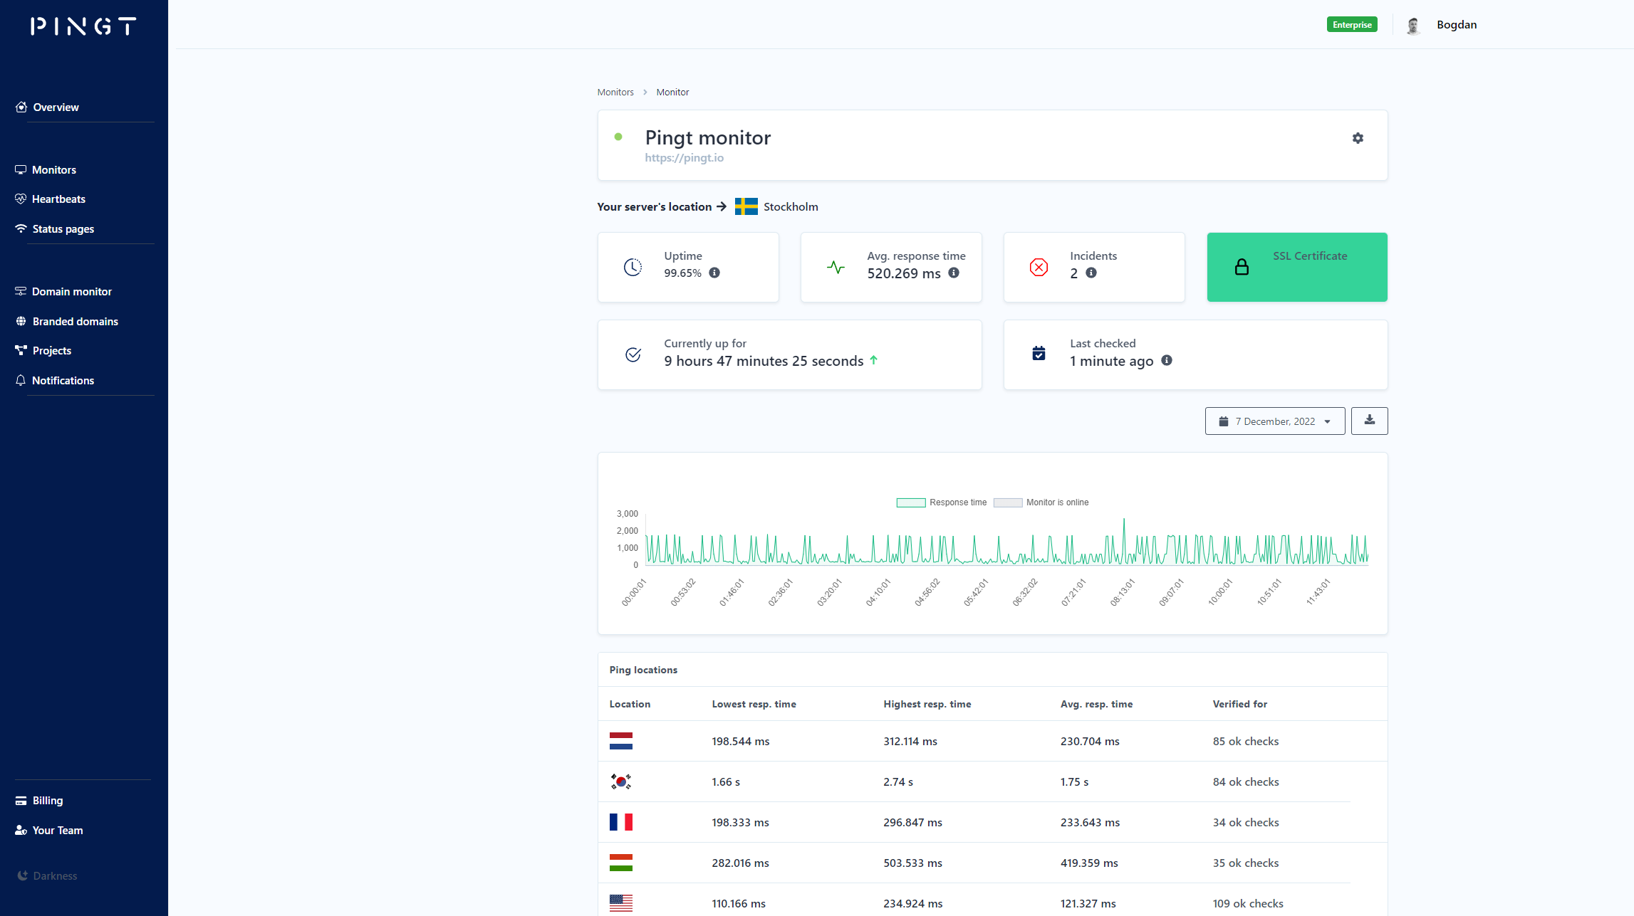This screenshot has width=1634, height=916.
Task: Go to Monitors in the sidebar
Action: [x=46, y=169]
